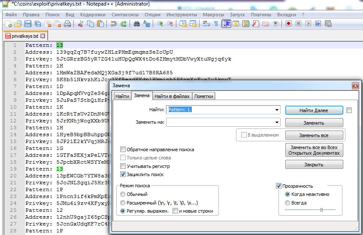Uncheck the Зациклить поиск checkbox
This screenshot has height=235, width=363.
123,174
